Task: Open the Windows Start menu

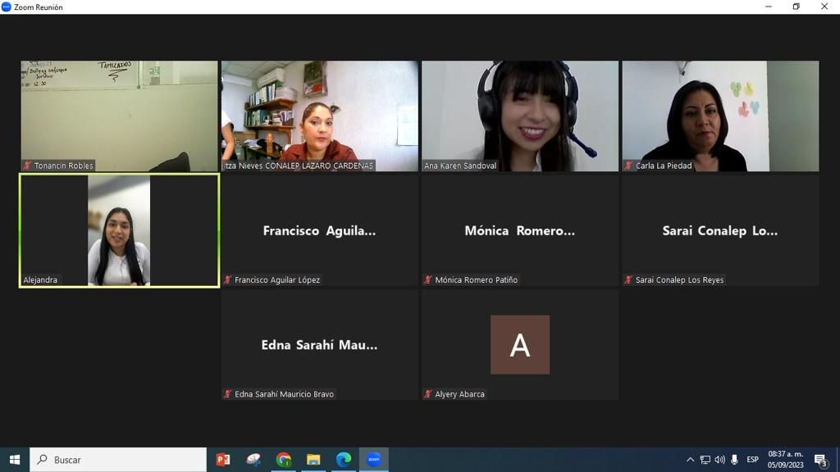Action: 14,460
